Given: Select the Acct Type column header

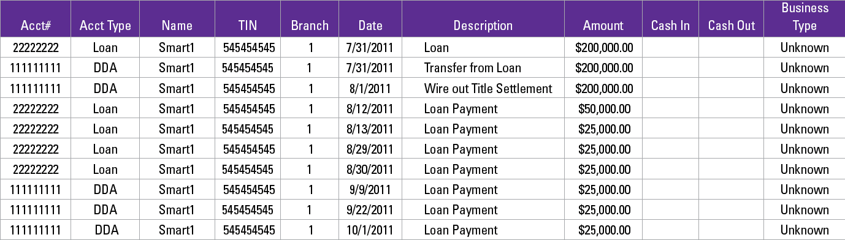Looking at the screenshot, I should pos(105,26).
